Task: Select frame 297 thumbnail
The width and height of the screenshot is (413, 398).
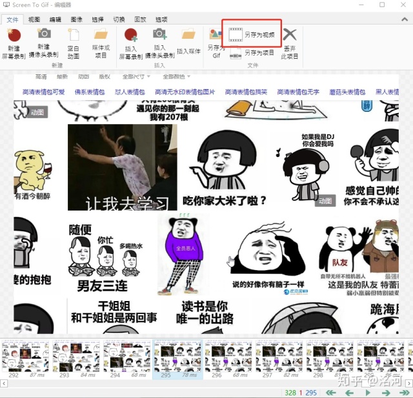Action: [x=279, y=359]
